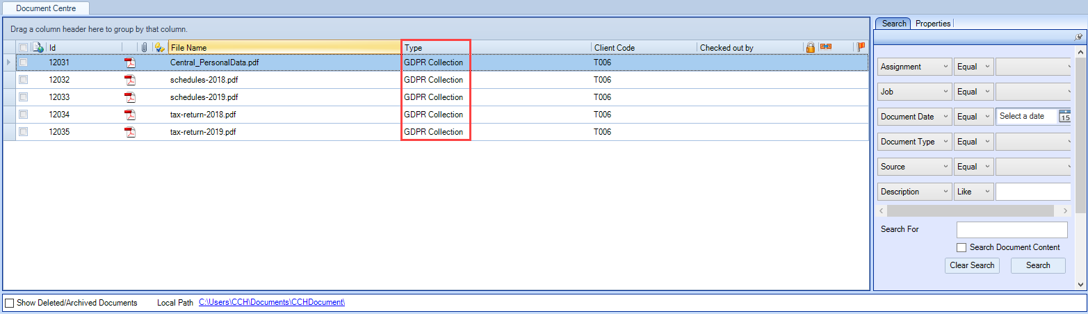Open the local path C:\Users\CCH\Documents link

tap(272, 303)
